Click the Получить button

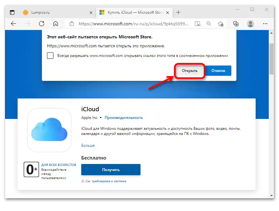[x=111, y=169]
